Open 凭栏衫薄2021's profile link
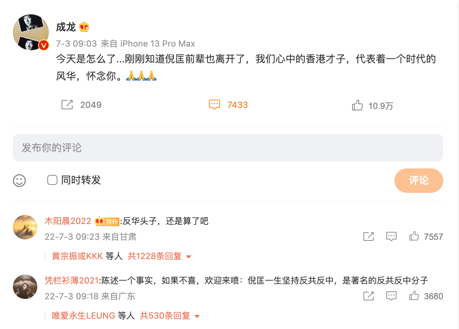Screen dimensions: 459x329 pos(71,280)
